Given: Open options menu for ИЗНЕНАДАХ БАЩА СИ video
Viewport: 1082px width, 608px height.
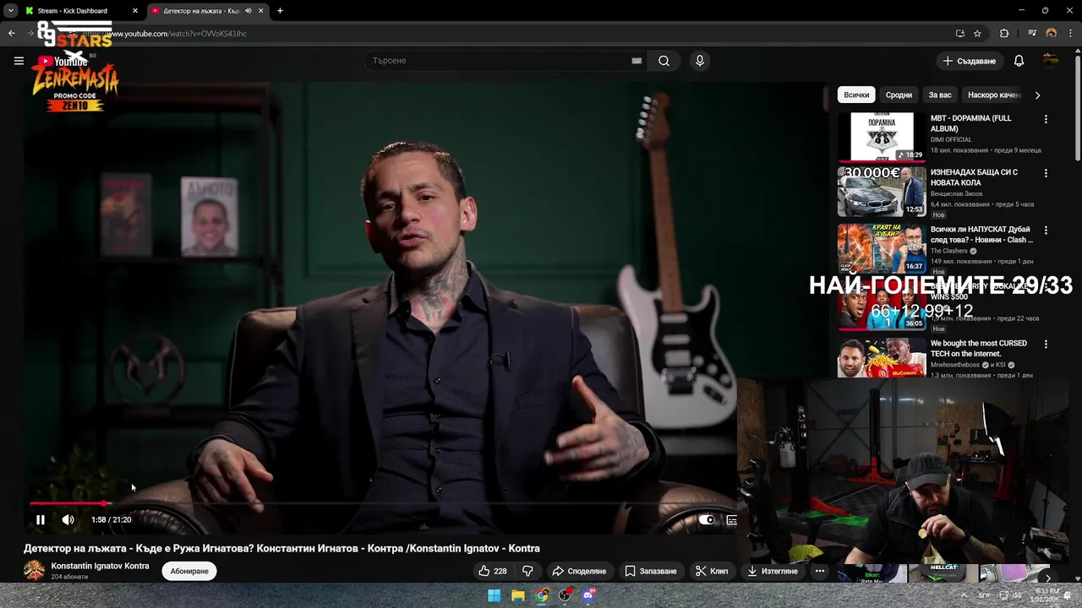Looking at the screenshot, I should 1046,173.
